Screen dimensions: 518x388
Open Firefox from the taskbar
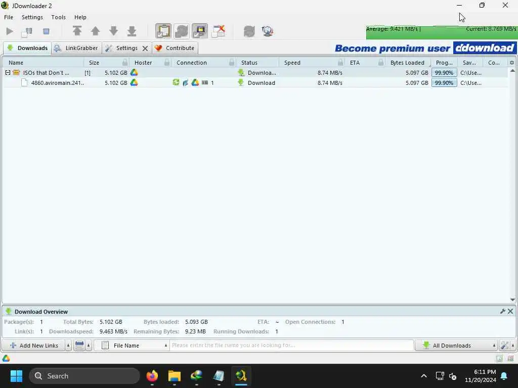click(152, 376)
